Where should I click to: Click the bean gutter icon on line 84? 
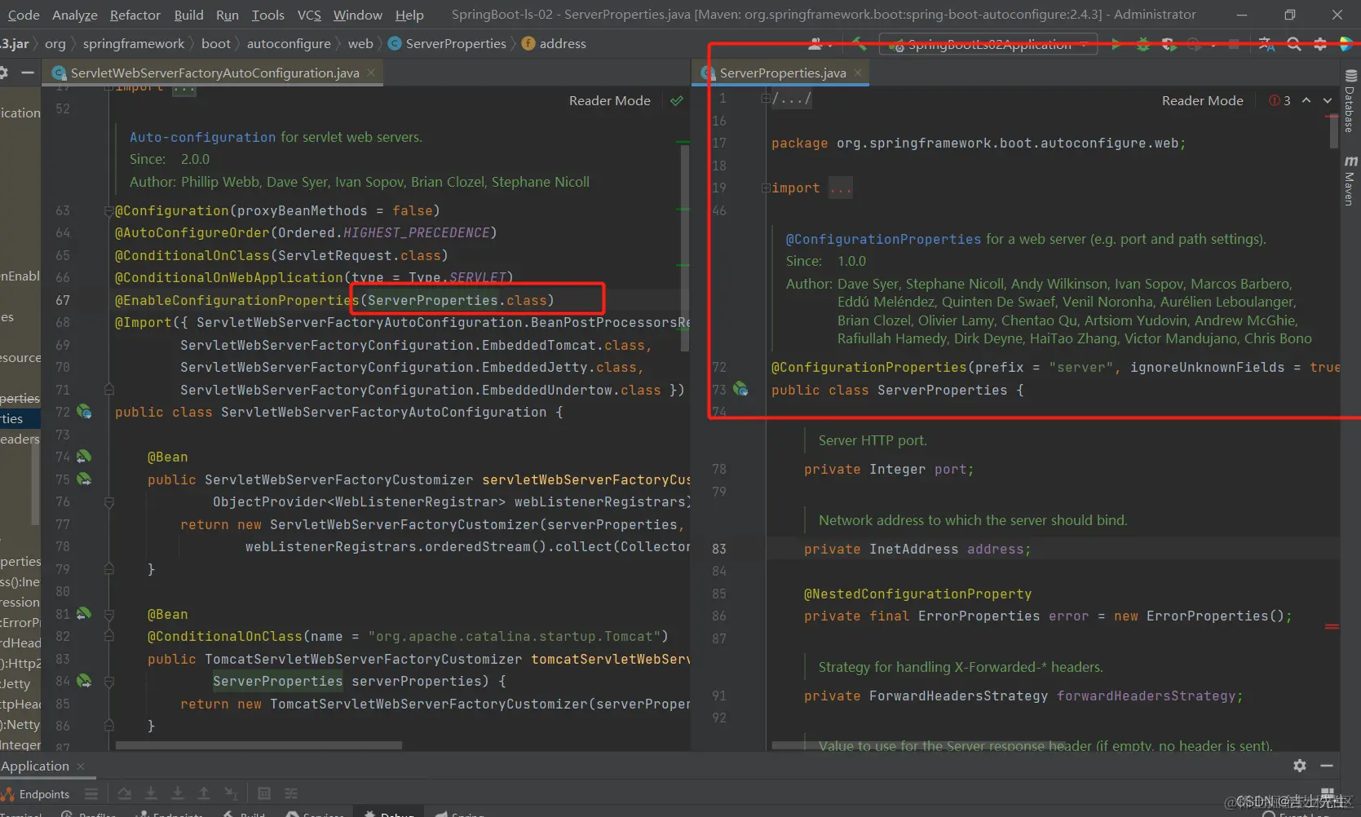[84, 681]
